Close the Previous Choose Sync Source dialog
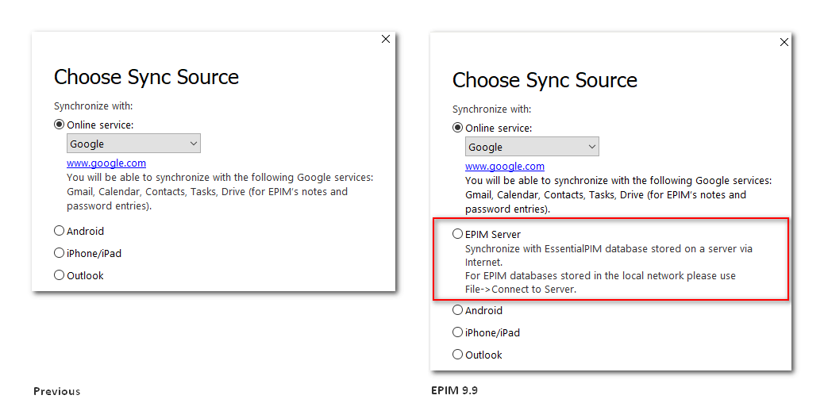Screen dimensions: 824x403 [386, 39]
